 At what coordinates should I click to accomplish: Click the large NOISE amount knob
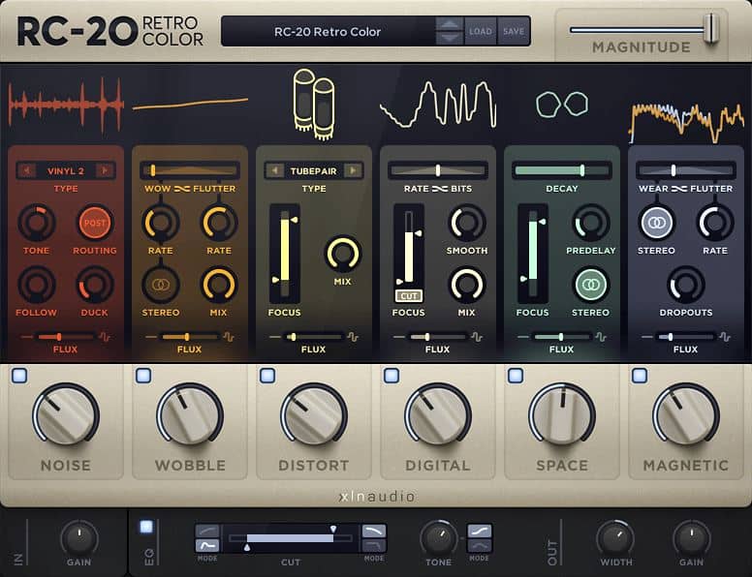pos(66,415)
